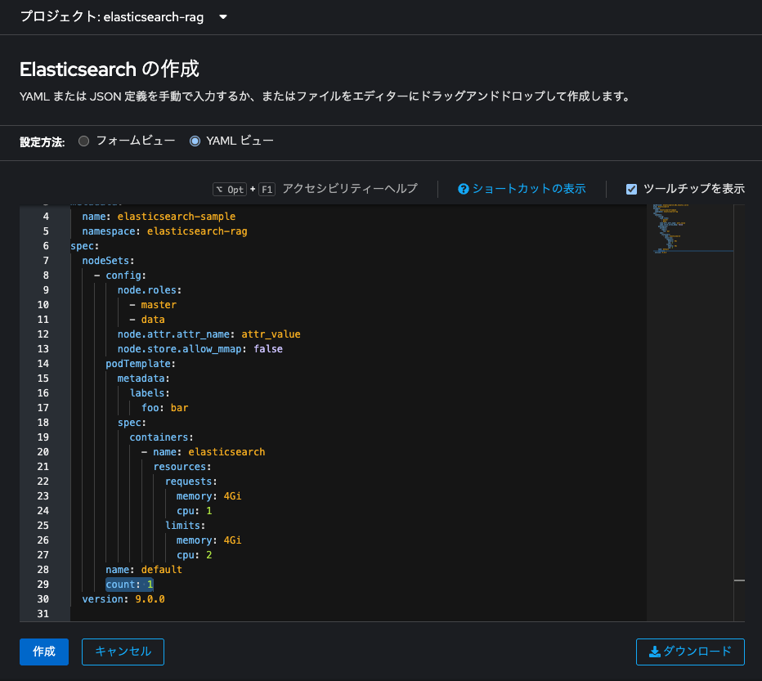This screenshot has height=681, width=762.
Task: Click the attr_value text
Action: tap(271, 334)
